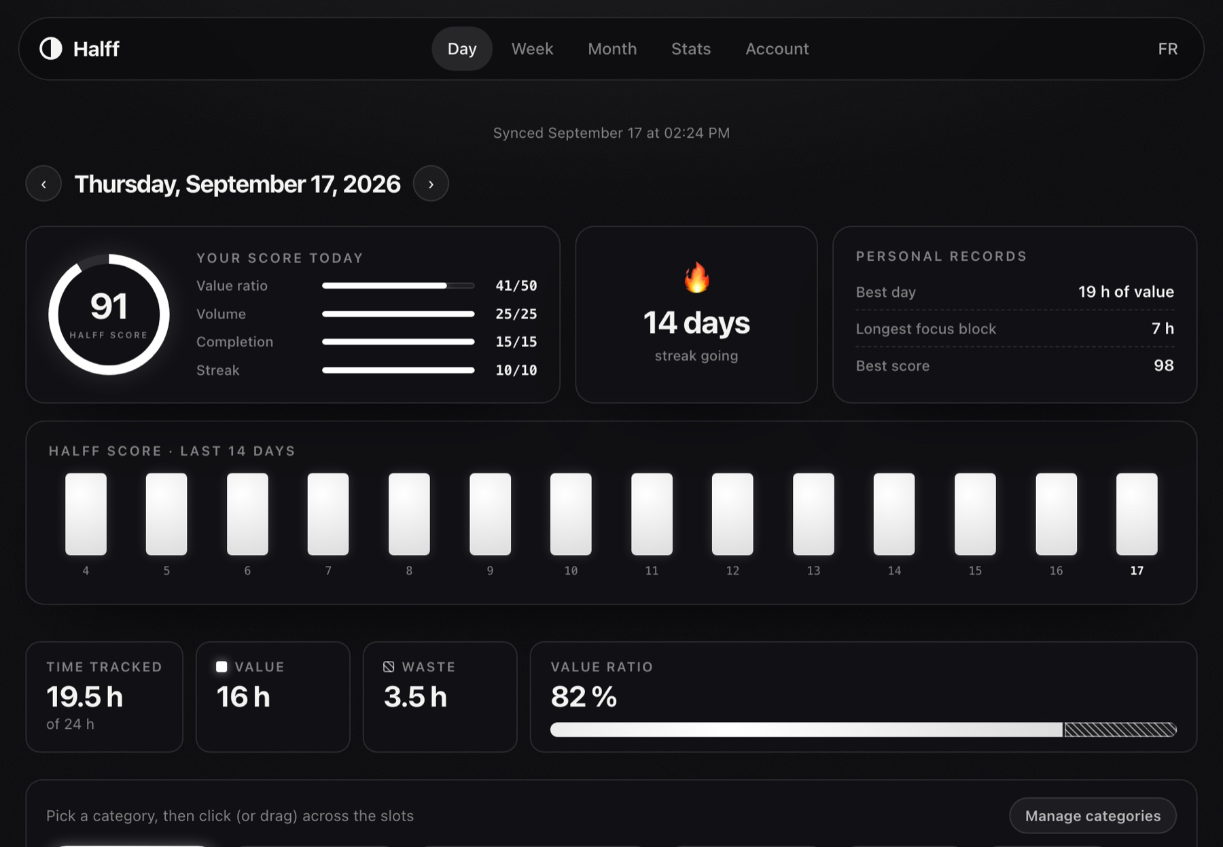Image resolution: width=1223 pixels, height=847 pixels.
Task: Go to the next day arrow
Action: coord(431,184)
